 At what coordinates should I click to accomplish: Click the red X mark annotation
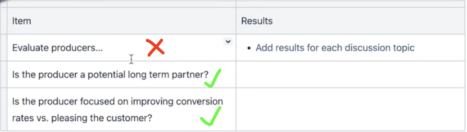155,48
